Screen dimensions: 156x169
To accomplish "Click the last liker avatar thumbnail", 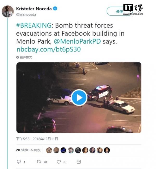I will [107, 150].
